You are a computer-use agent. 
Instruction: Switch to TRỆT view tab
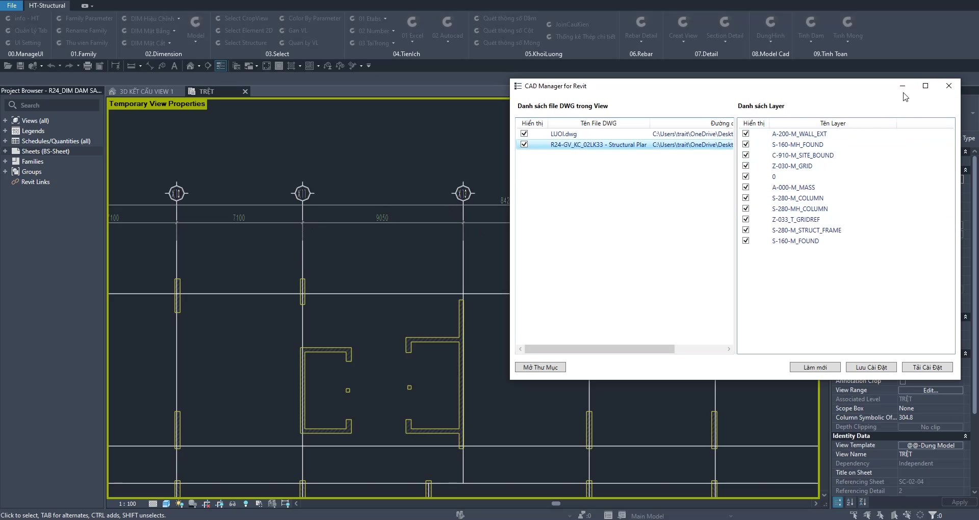(x=207, y=91)
